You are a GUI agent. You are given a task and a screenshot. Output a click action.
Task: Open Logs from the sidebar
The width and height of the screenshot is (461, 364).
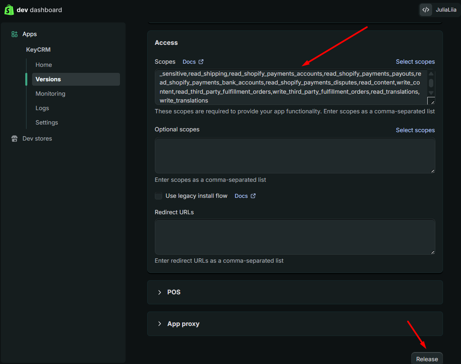tap(42, 108)
